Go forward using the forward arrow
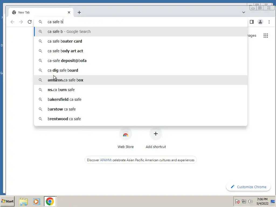Image resolution: width=276 pixels, height=207 pixels. (x=21, y=22)
